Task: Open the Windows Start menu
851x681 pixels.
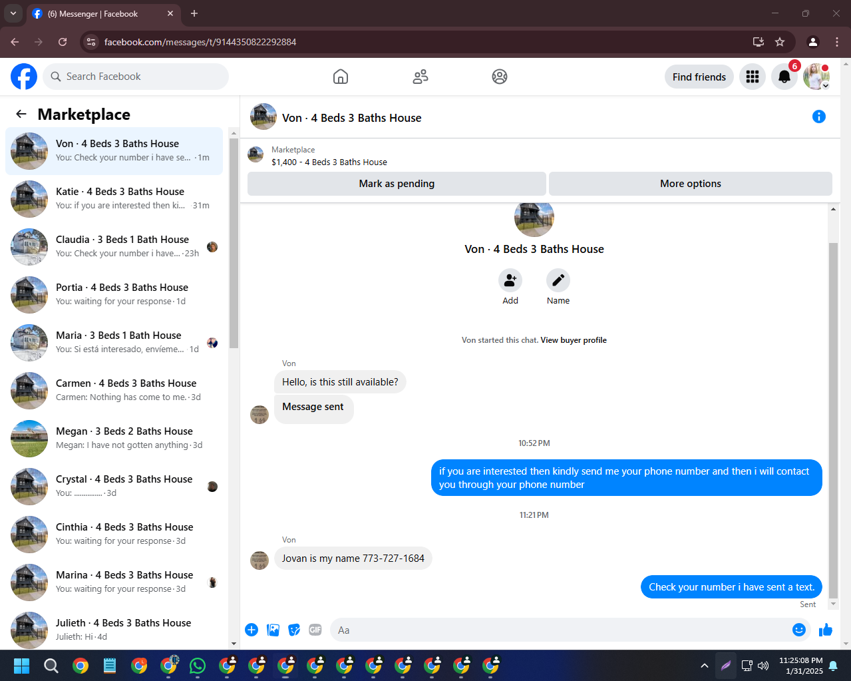Action: point(22,665)
